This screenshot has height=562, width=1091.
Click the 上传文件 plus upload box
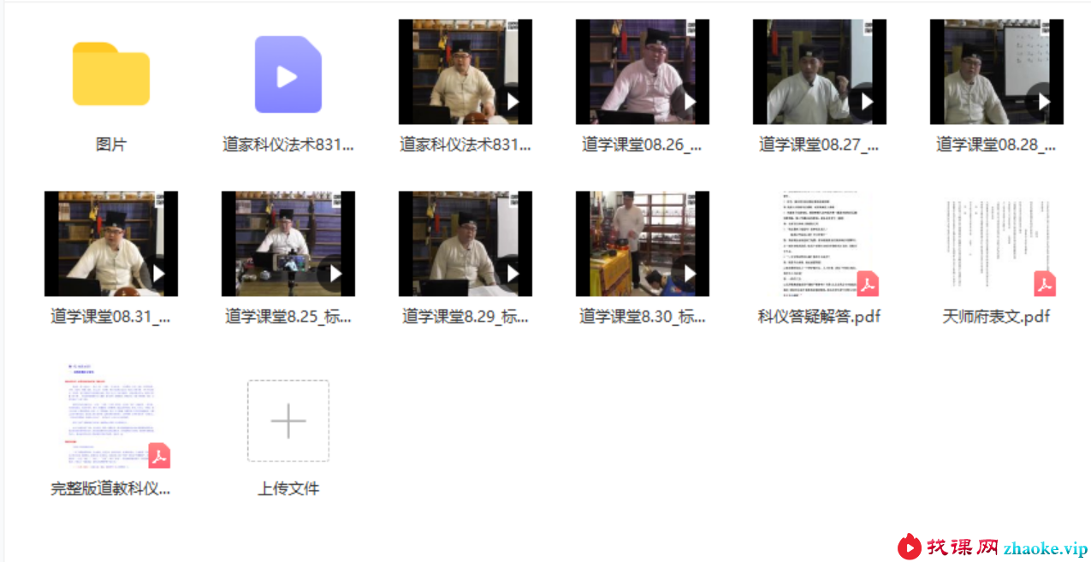288,421
